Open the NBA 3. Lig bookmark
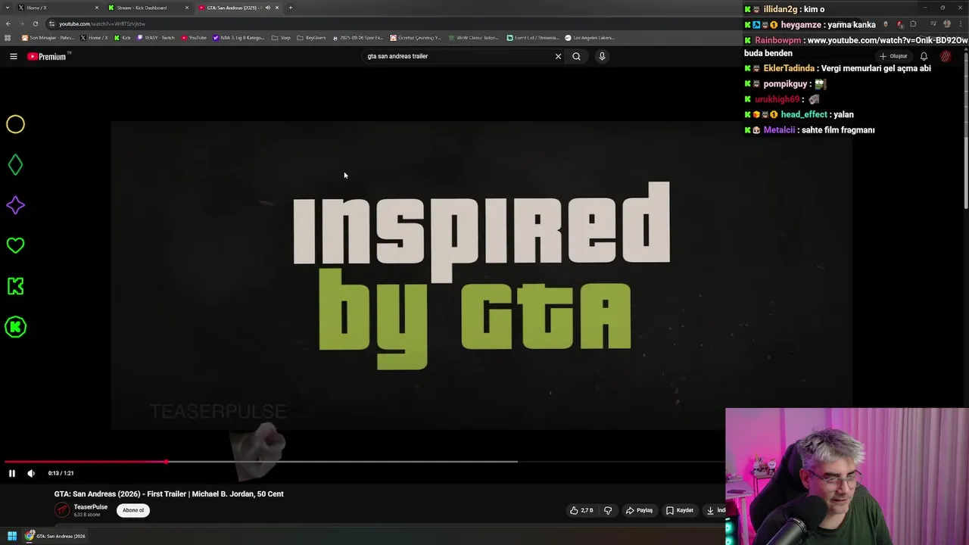This screenshot has height=545, width=969. [239, 37]
